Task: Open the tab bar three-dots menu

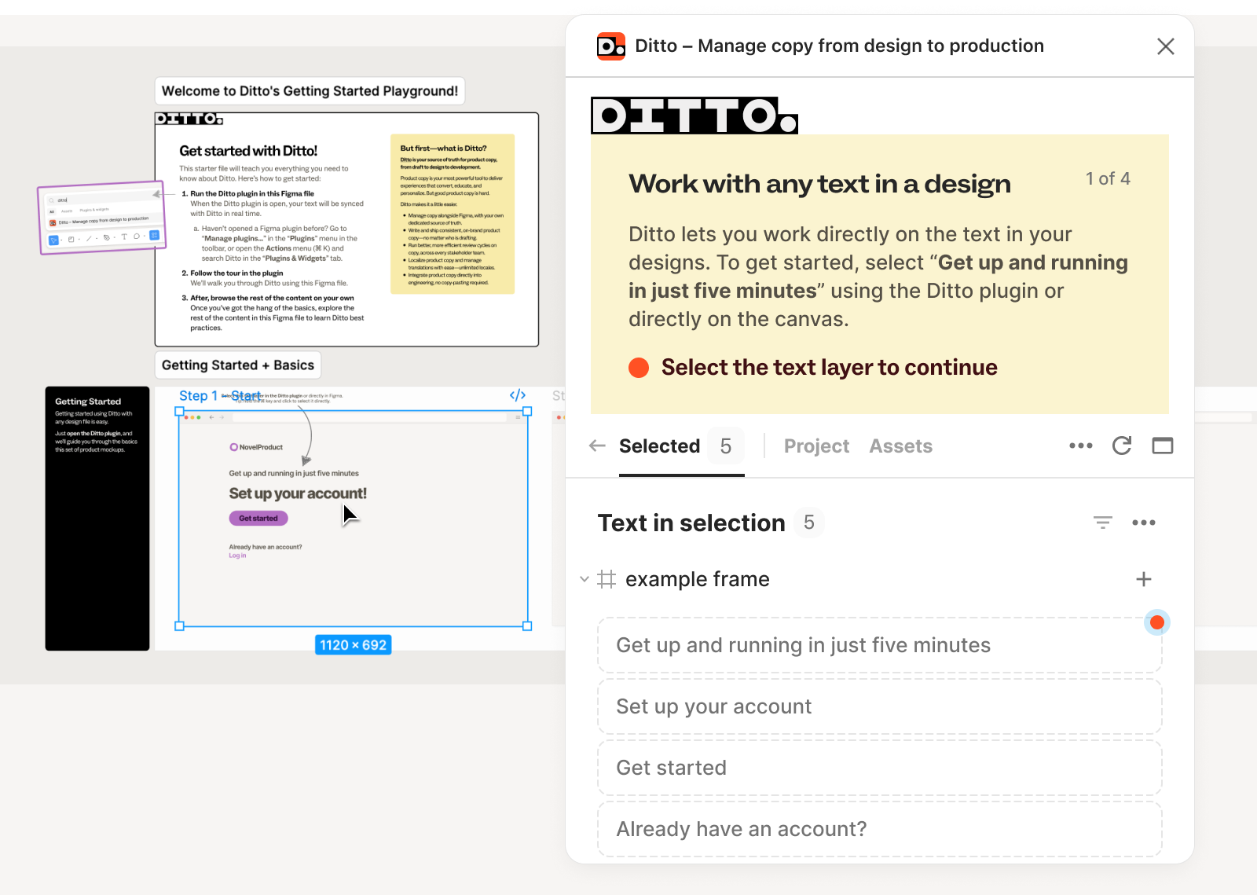Action: tap(1080, 446)
